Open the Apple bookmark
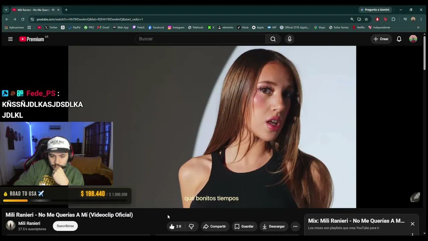 tap(258, 27)
